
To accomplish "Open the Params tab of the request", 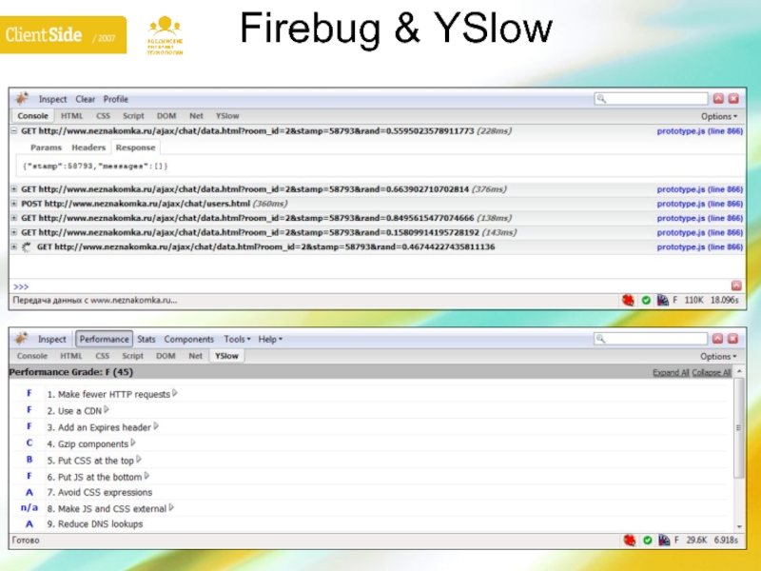I will pos(46,148).
